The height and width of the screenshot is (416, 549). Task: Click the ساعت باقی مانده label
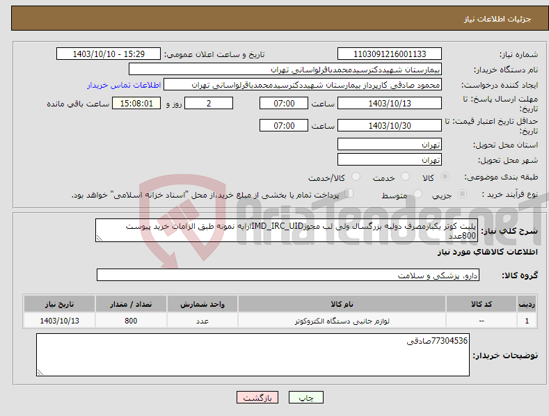[x=78, y=104]
